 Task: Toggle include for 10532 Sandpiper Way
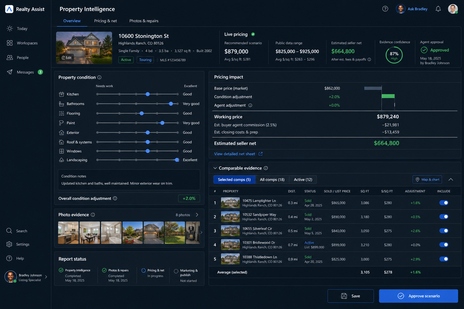point(444,217)
